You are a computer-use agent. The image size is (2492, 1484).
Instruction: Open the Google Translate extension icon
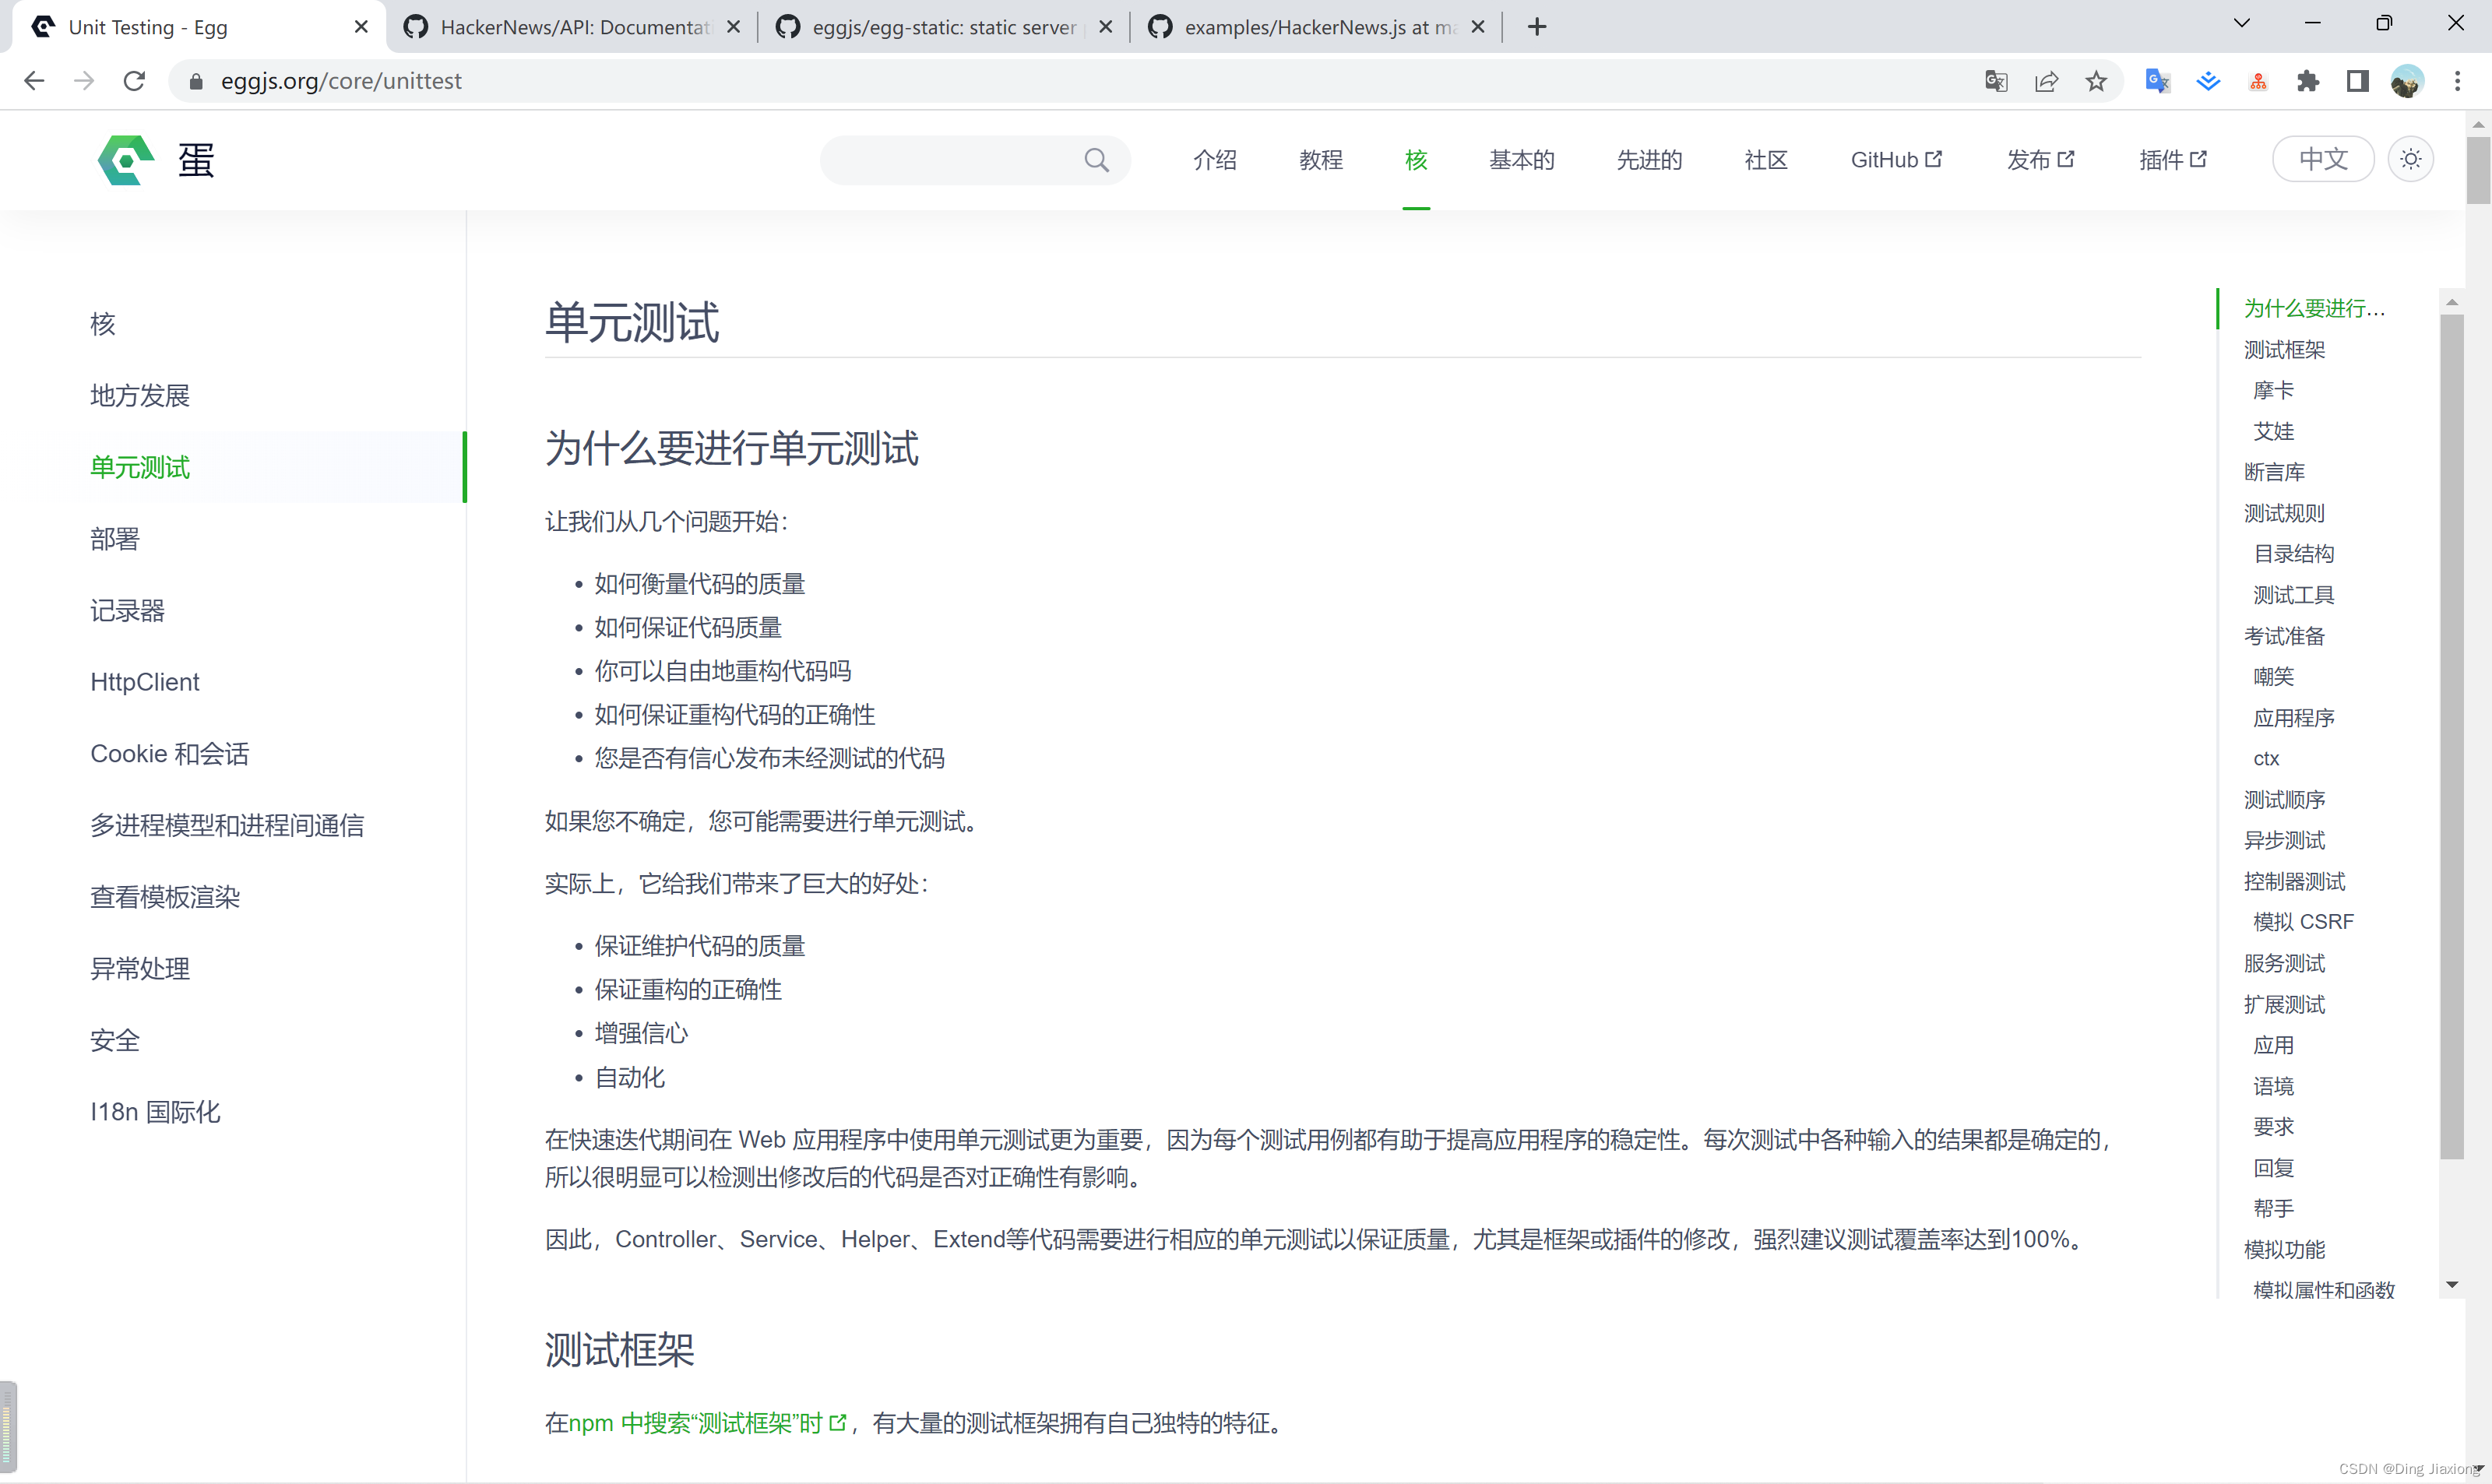click(x=2157, y=81)
